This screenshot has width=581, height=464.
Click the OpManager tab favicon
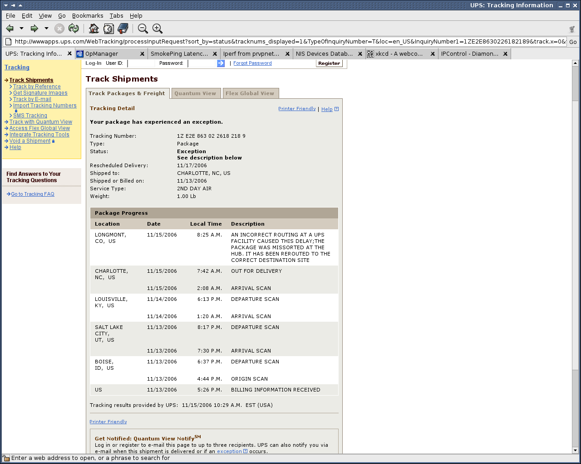pos(80,54)
